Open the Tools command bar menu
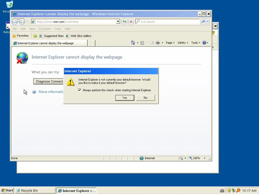 pyautogui.click(x=196, y=43)
